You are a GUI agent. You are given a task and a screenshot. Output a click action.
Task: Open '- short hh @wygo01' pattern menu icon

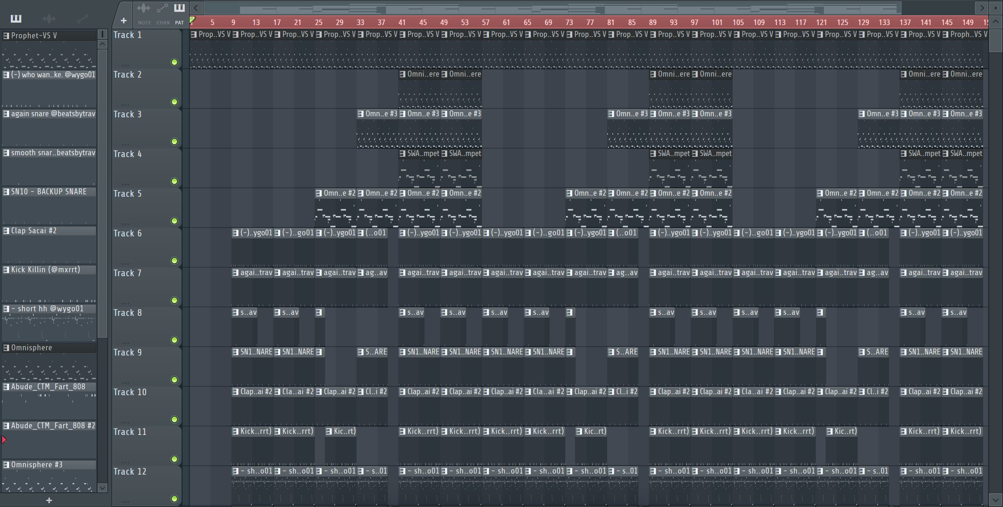tap(6, 309)
